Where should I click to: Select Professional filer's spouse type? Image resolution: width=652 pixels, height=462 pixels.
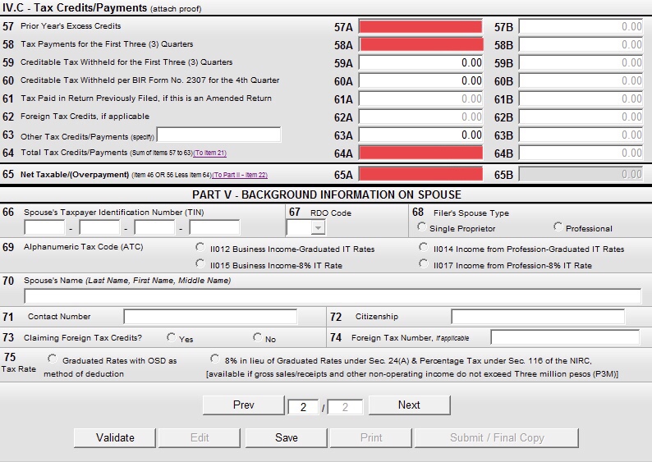pyautogui.click(x=558, y=227)
